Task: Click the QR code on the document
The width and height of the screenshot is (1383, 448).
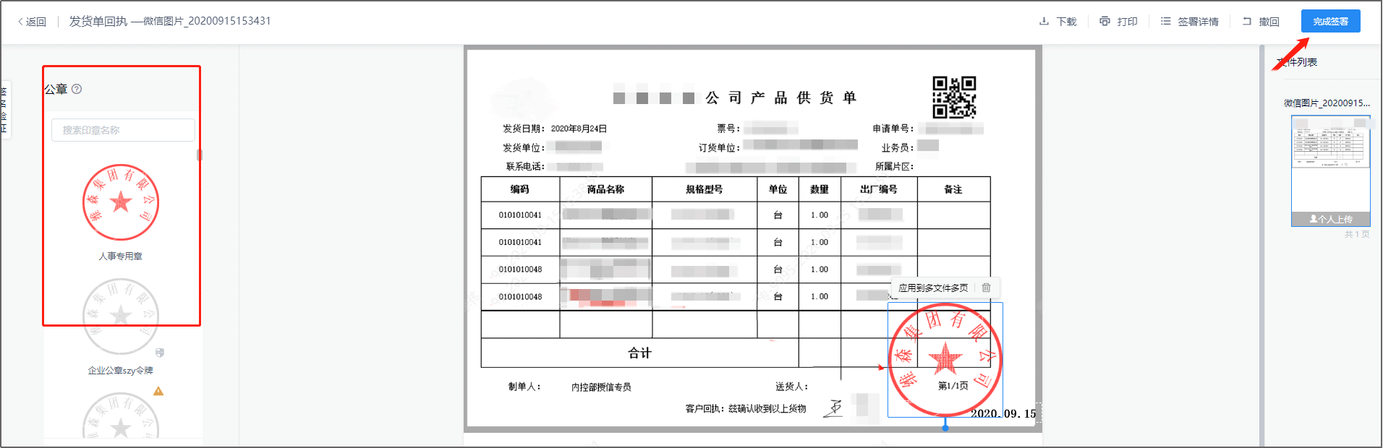Action: click(954, 98)
